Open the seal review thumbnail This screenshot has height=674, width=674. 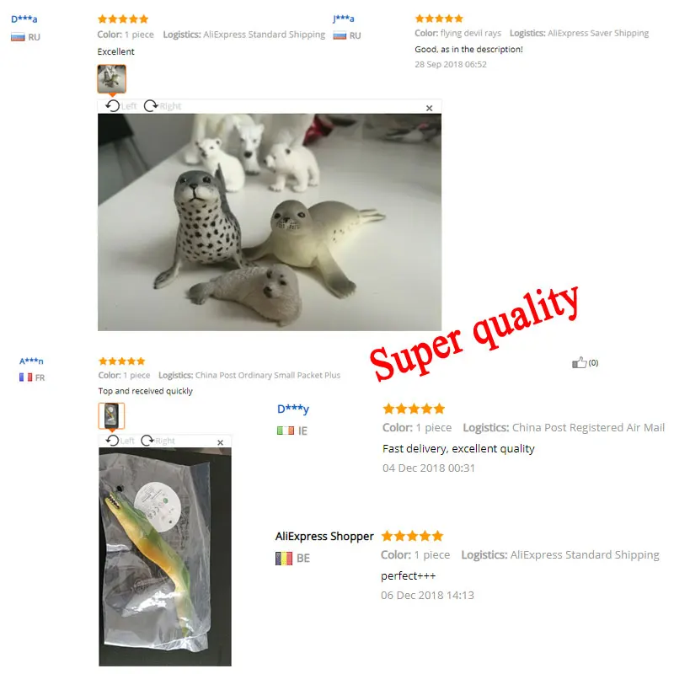click(112, 78)
